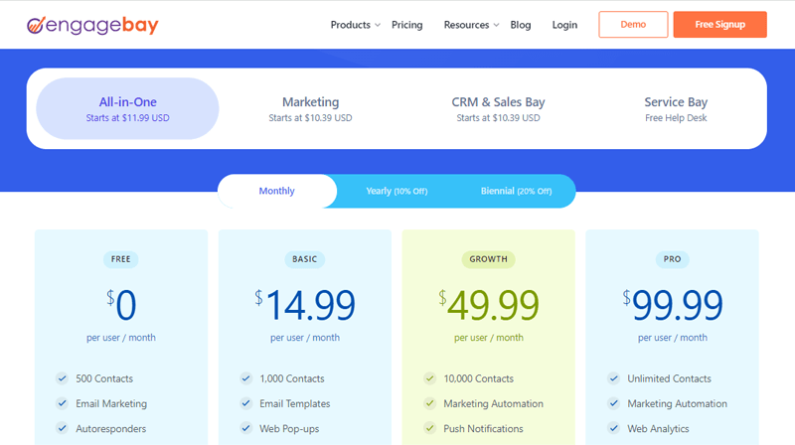Click the checkmark beside Autoresponders
This screenshot has height=445, width=795.
62,428
